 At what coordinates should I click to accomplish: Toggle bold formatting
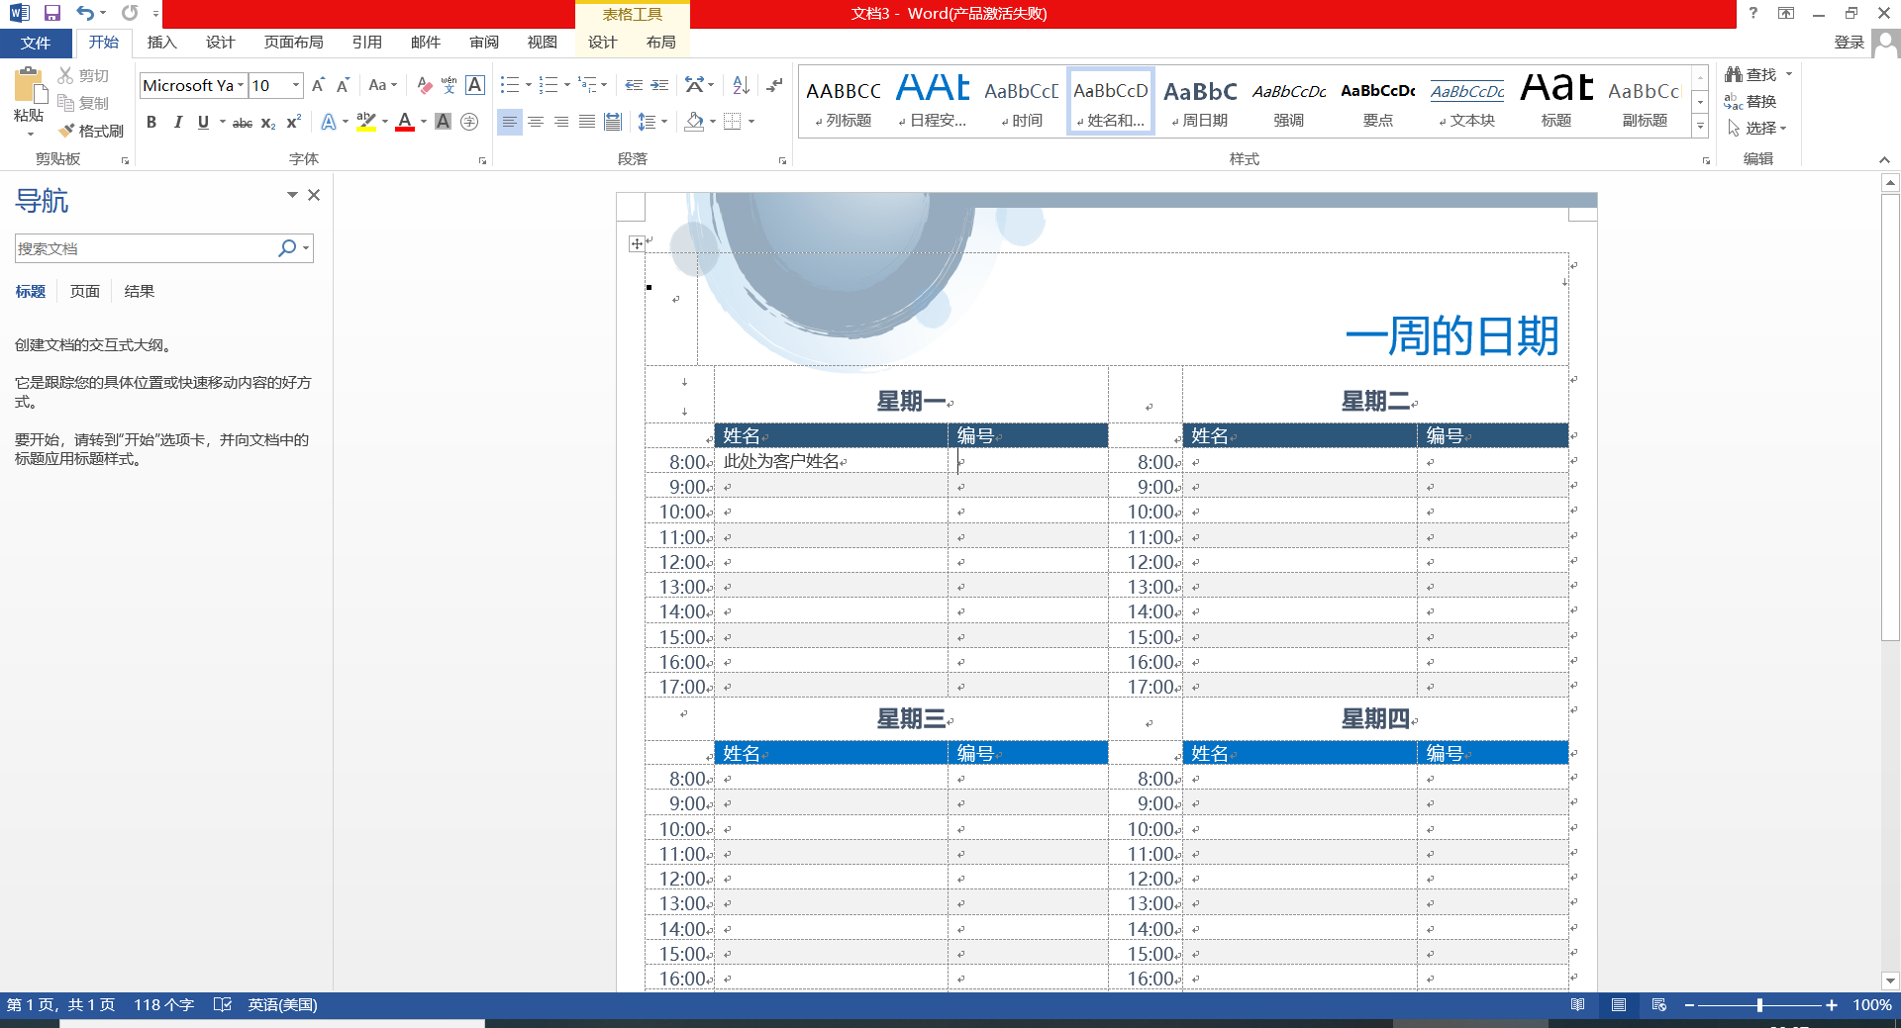[151, 122]
